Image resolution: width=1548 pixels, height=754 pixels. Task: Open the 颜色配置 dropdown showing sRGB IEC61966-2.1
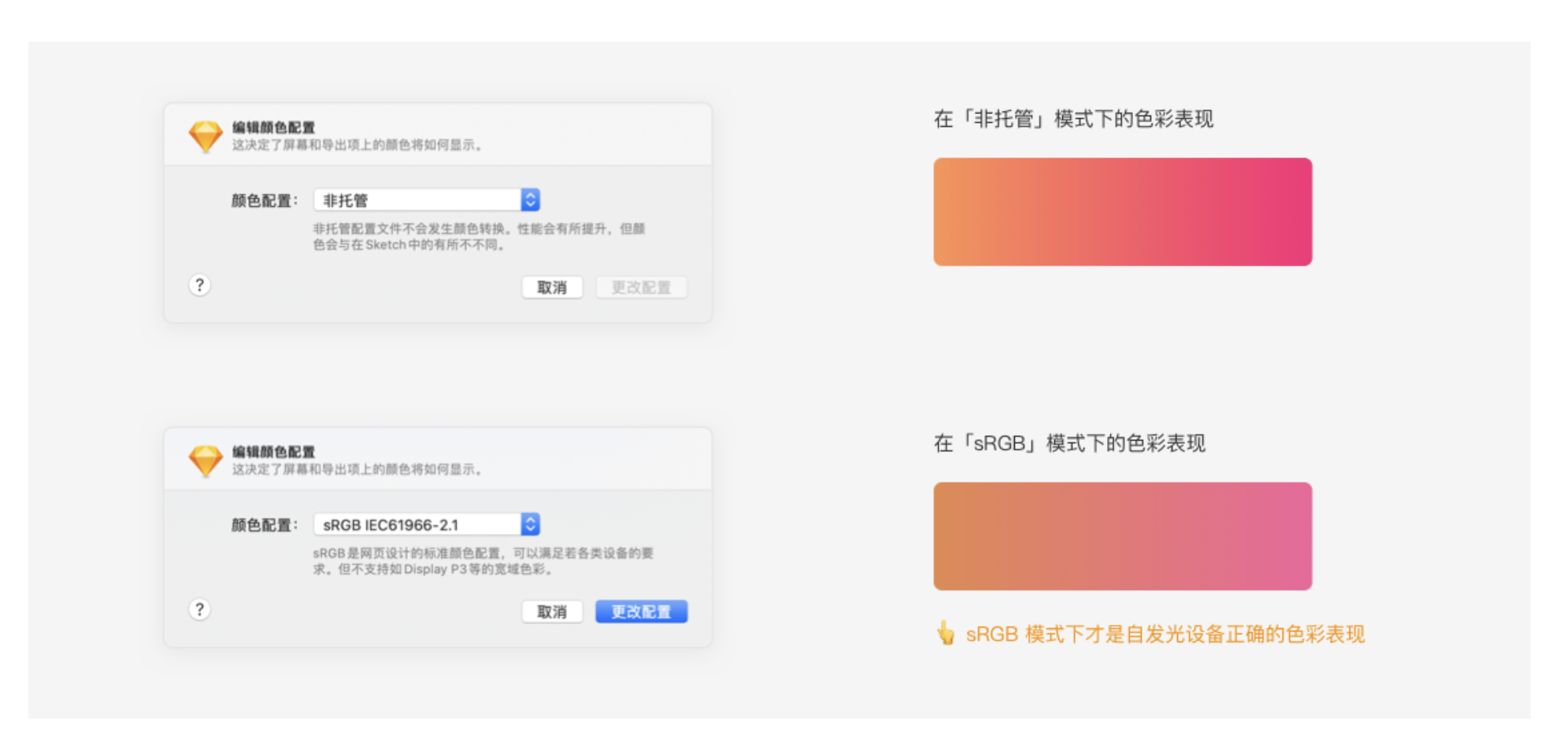coord(417,524)
